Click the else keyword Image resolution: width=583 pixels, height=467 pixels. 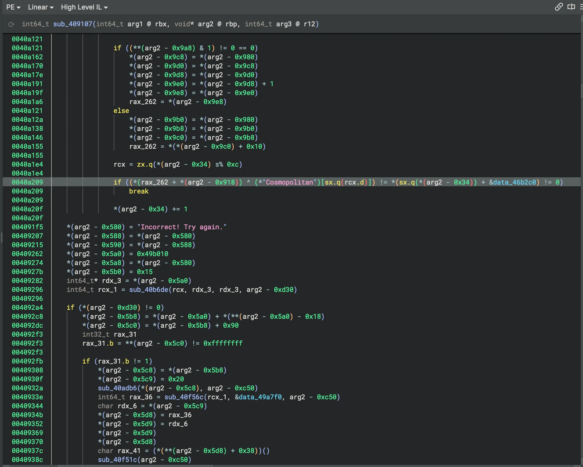121,111
